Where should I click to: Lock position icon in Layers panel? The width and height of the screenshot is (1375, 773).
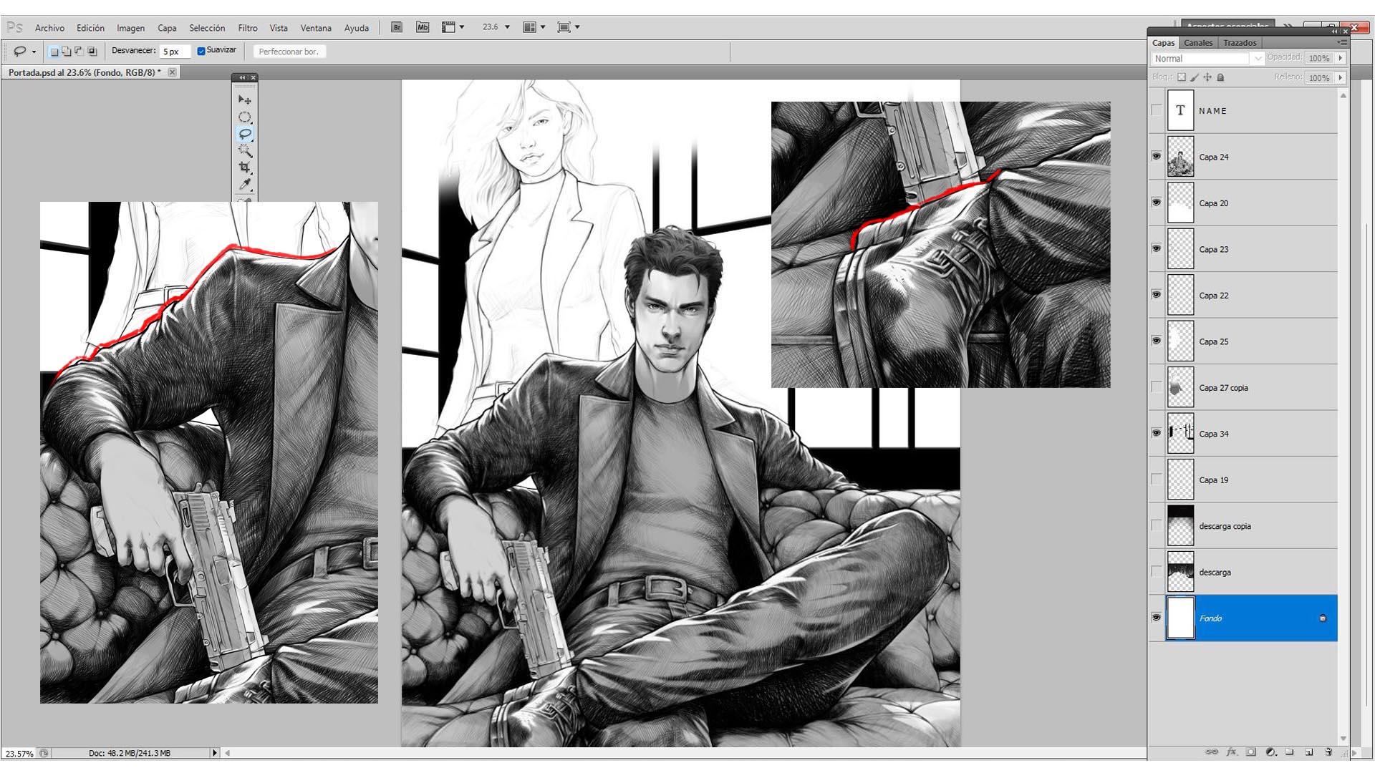tap(1207, 77)
